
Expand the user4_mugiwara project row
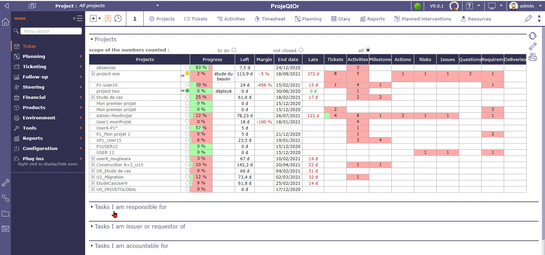(93, 159)
